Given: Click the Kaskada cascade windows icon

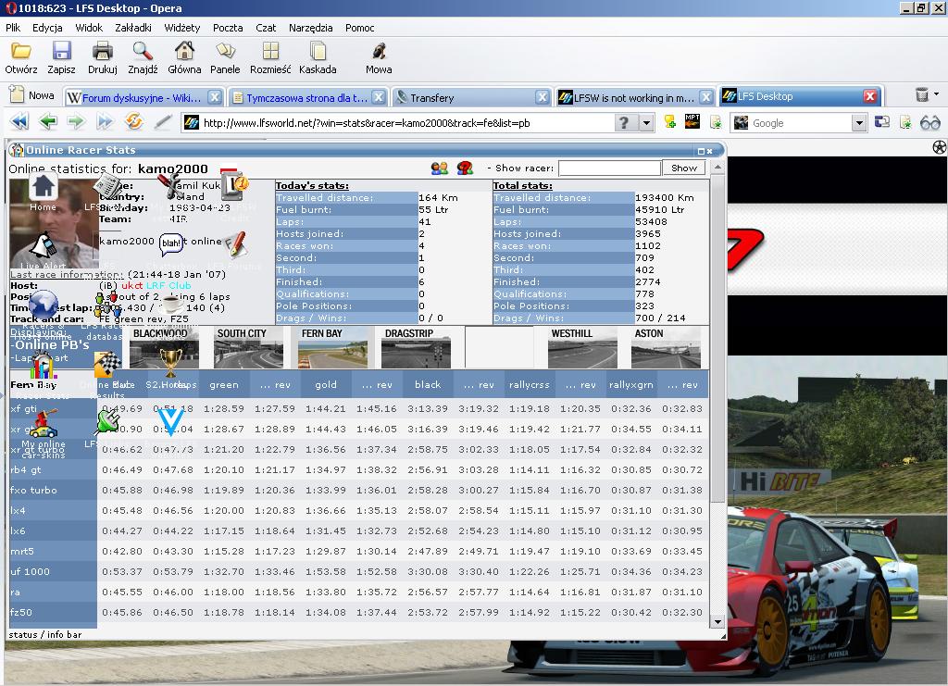Looking at the screenshot, I should [318, 51].
